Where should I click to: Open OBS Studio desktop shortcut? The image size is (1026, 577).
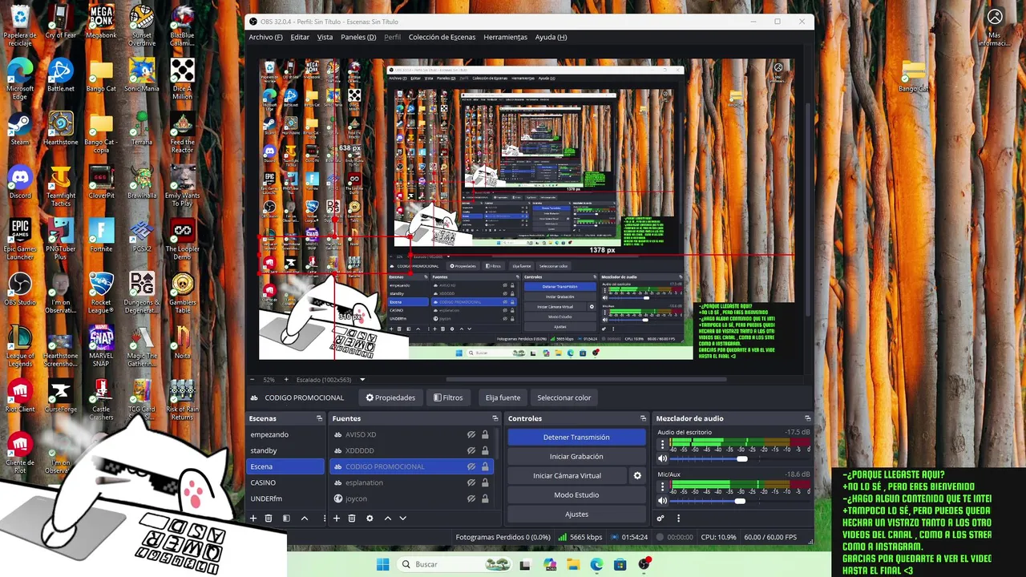[x=20, y=288]
